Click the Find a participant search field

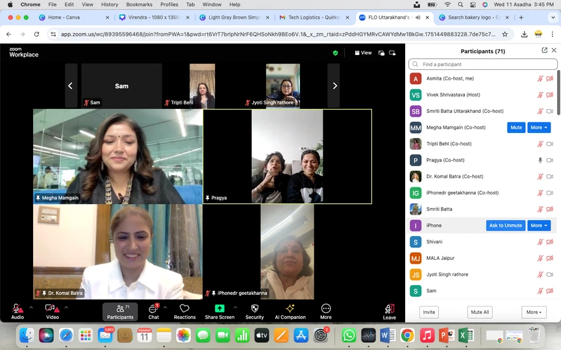(x=482, y=64)
